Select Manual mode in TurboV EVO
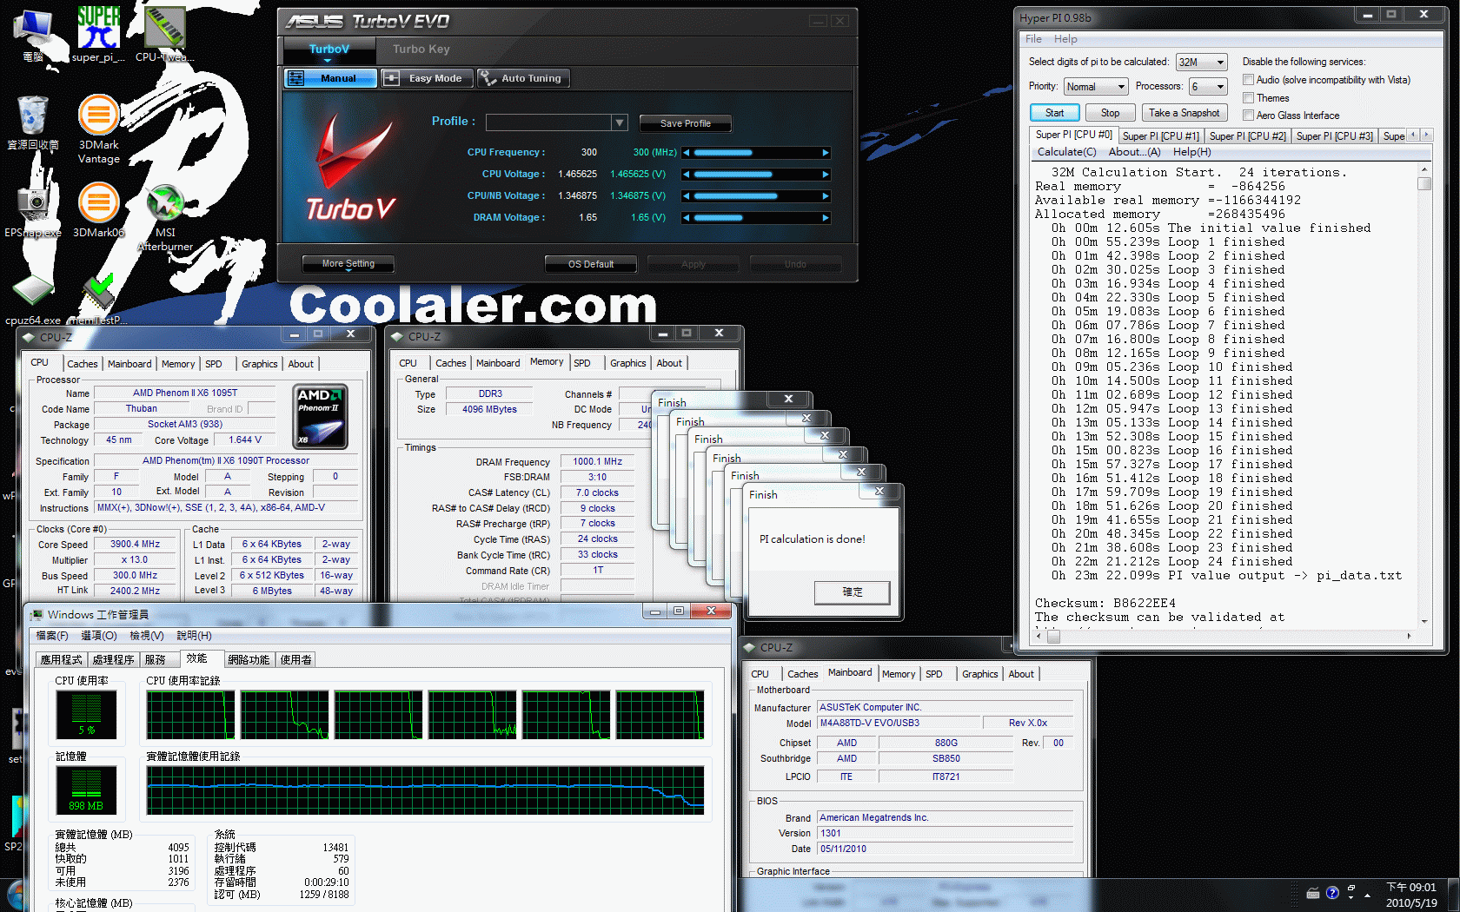The image size is (1460, 912). (x=330, y=78)
